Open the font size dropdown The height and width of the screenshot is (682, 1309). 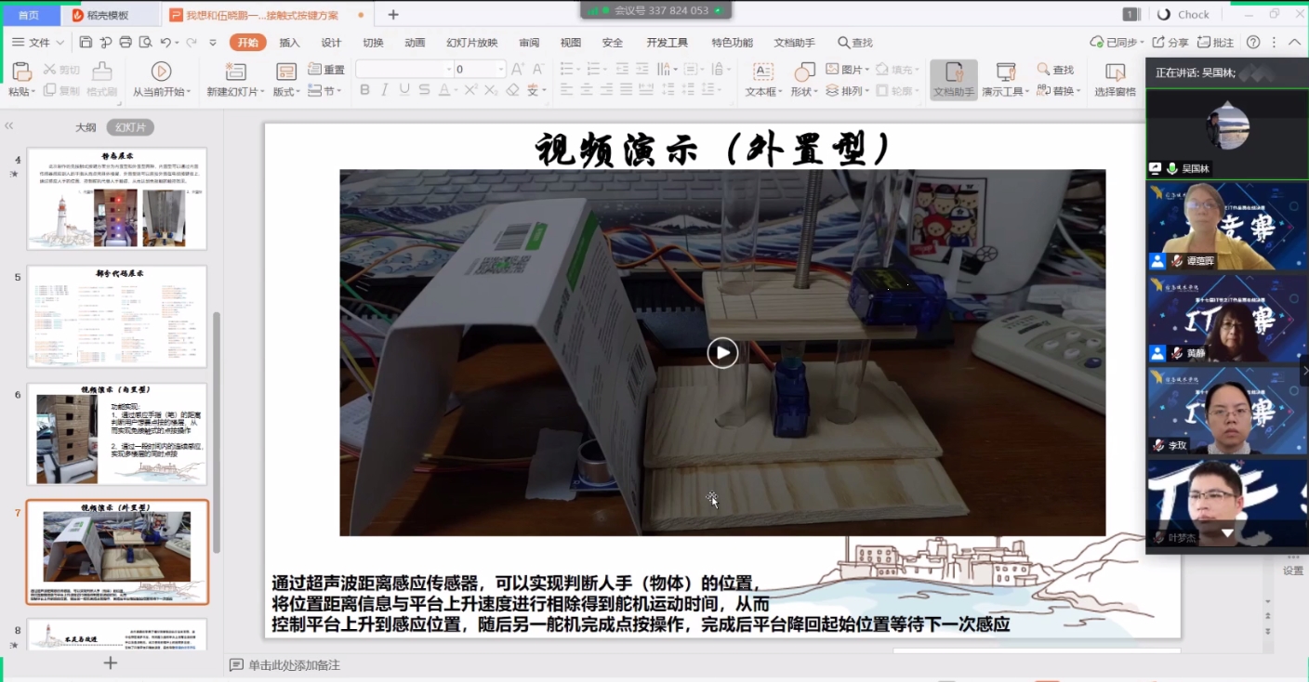coord(501,70)
